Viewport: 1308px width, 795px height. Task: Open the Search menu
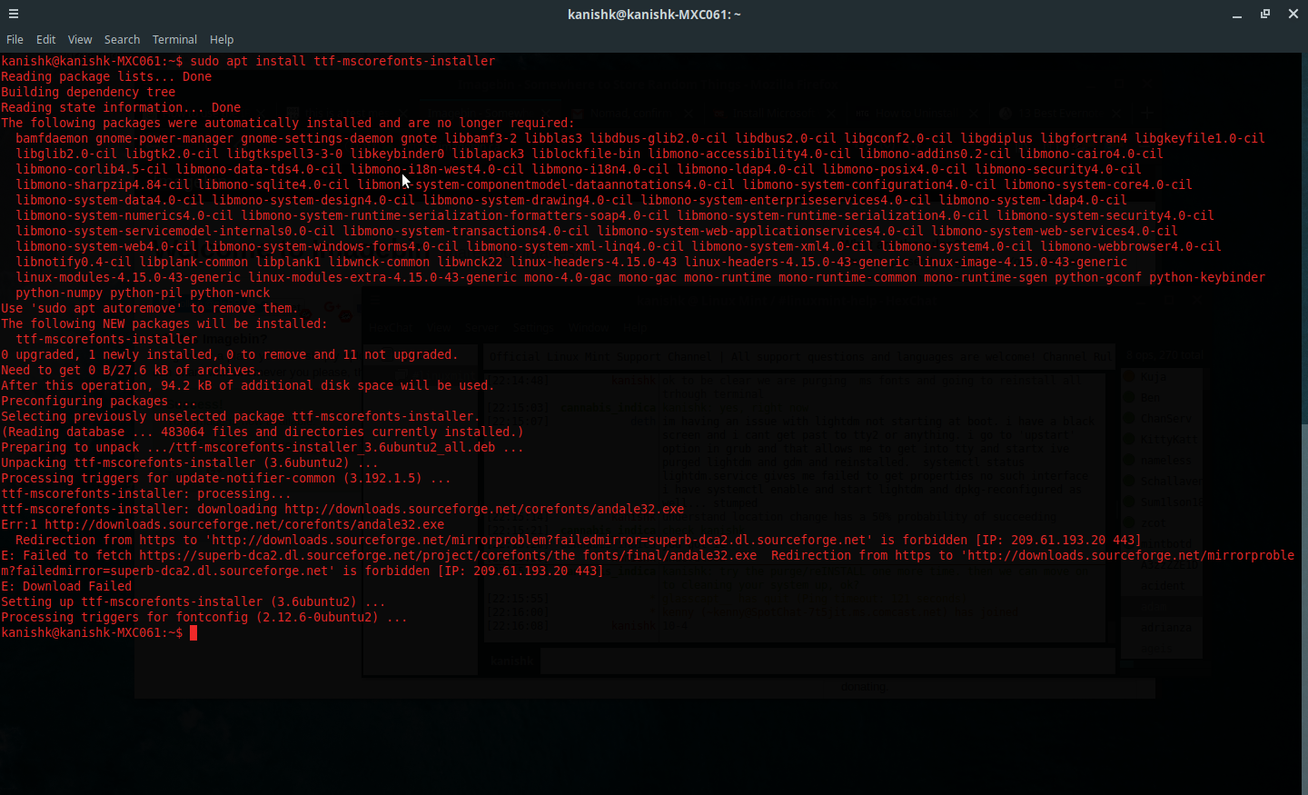click(122, 40)
